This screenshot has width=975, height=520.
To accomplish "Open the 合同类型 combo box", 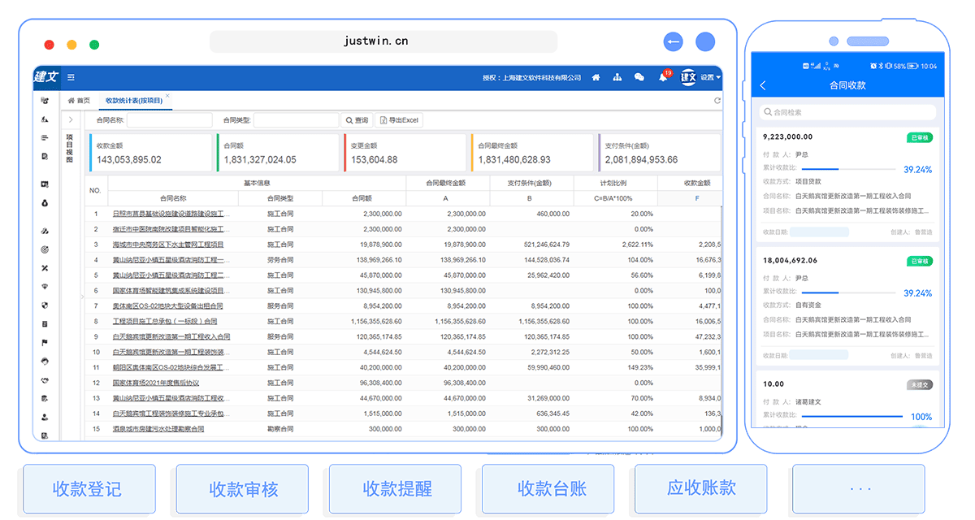I will click(x=296, y=120).
